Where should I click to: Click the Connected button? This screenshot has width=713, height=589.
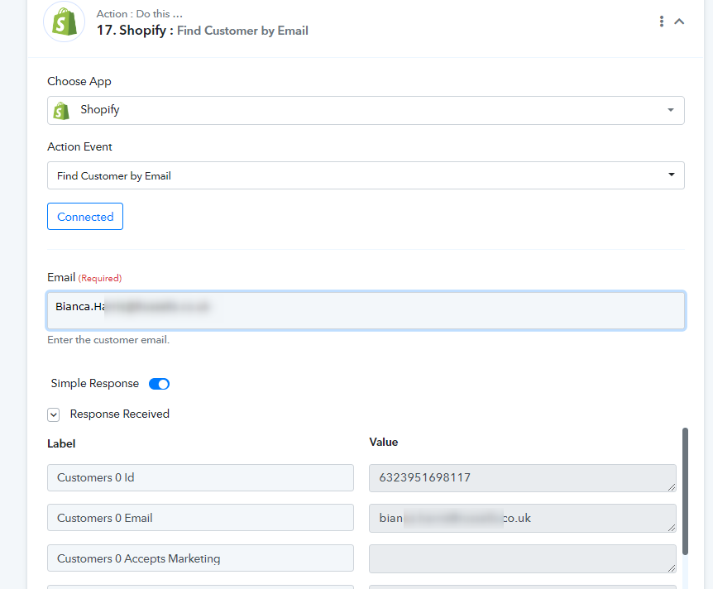pyautogui.click(x=85, y=217)
